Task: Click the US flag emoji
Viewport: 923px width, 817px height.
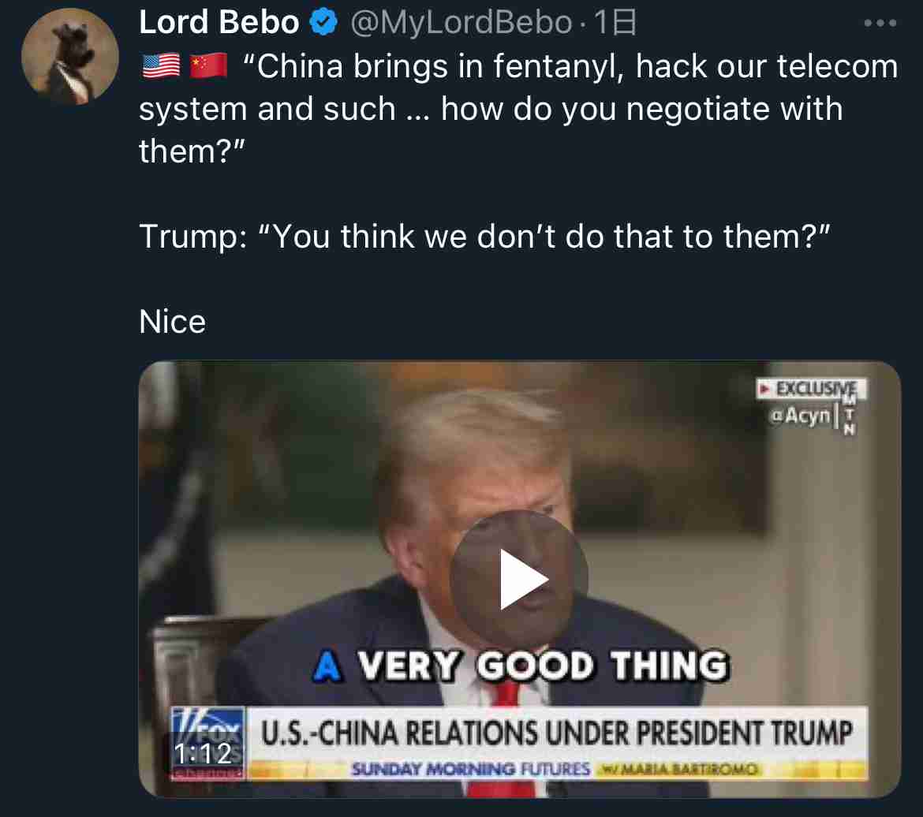Action: tap(161, 65)
